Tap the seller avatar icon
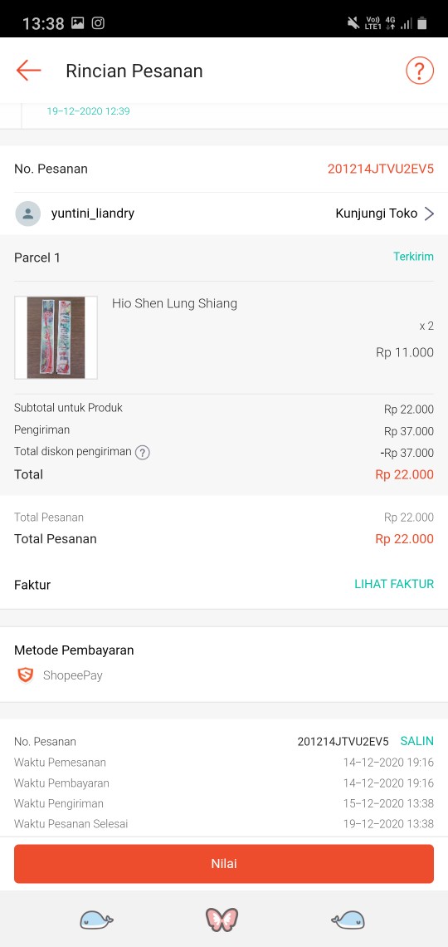Screen dimensions: 448x947 [27, 213]
